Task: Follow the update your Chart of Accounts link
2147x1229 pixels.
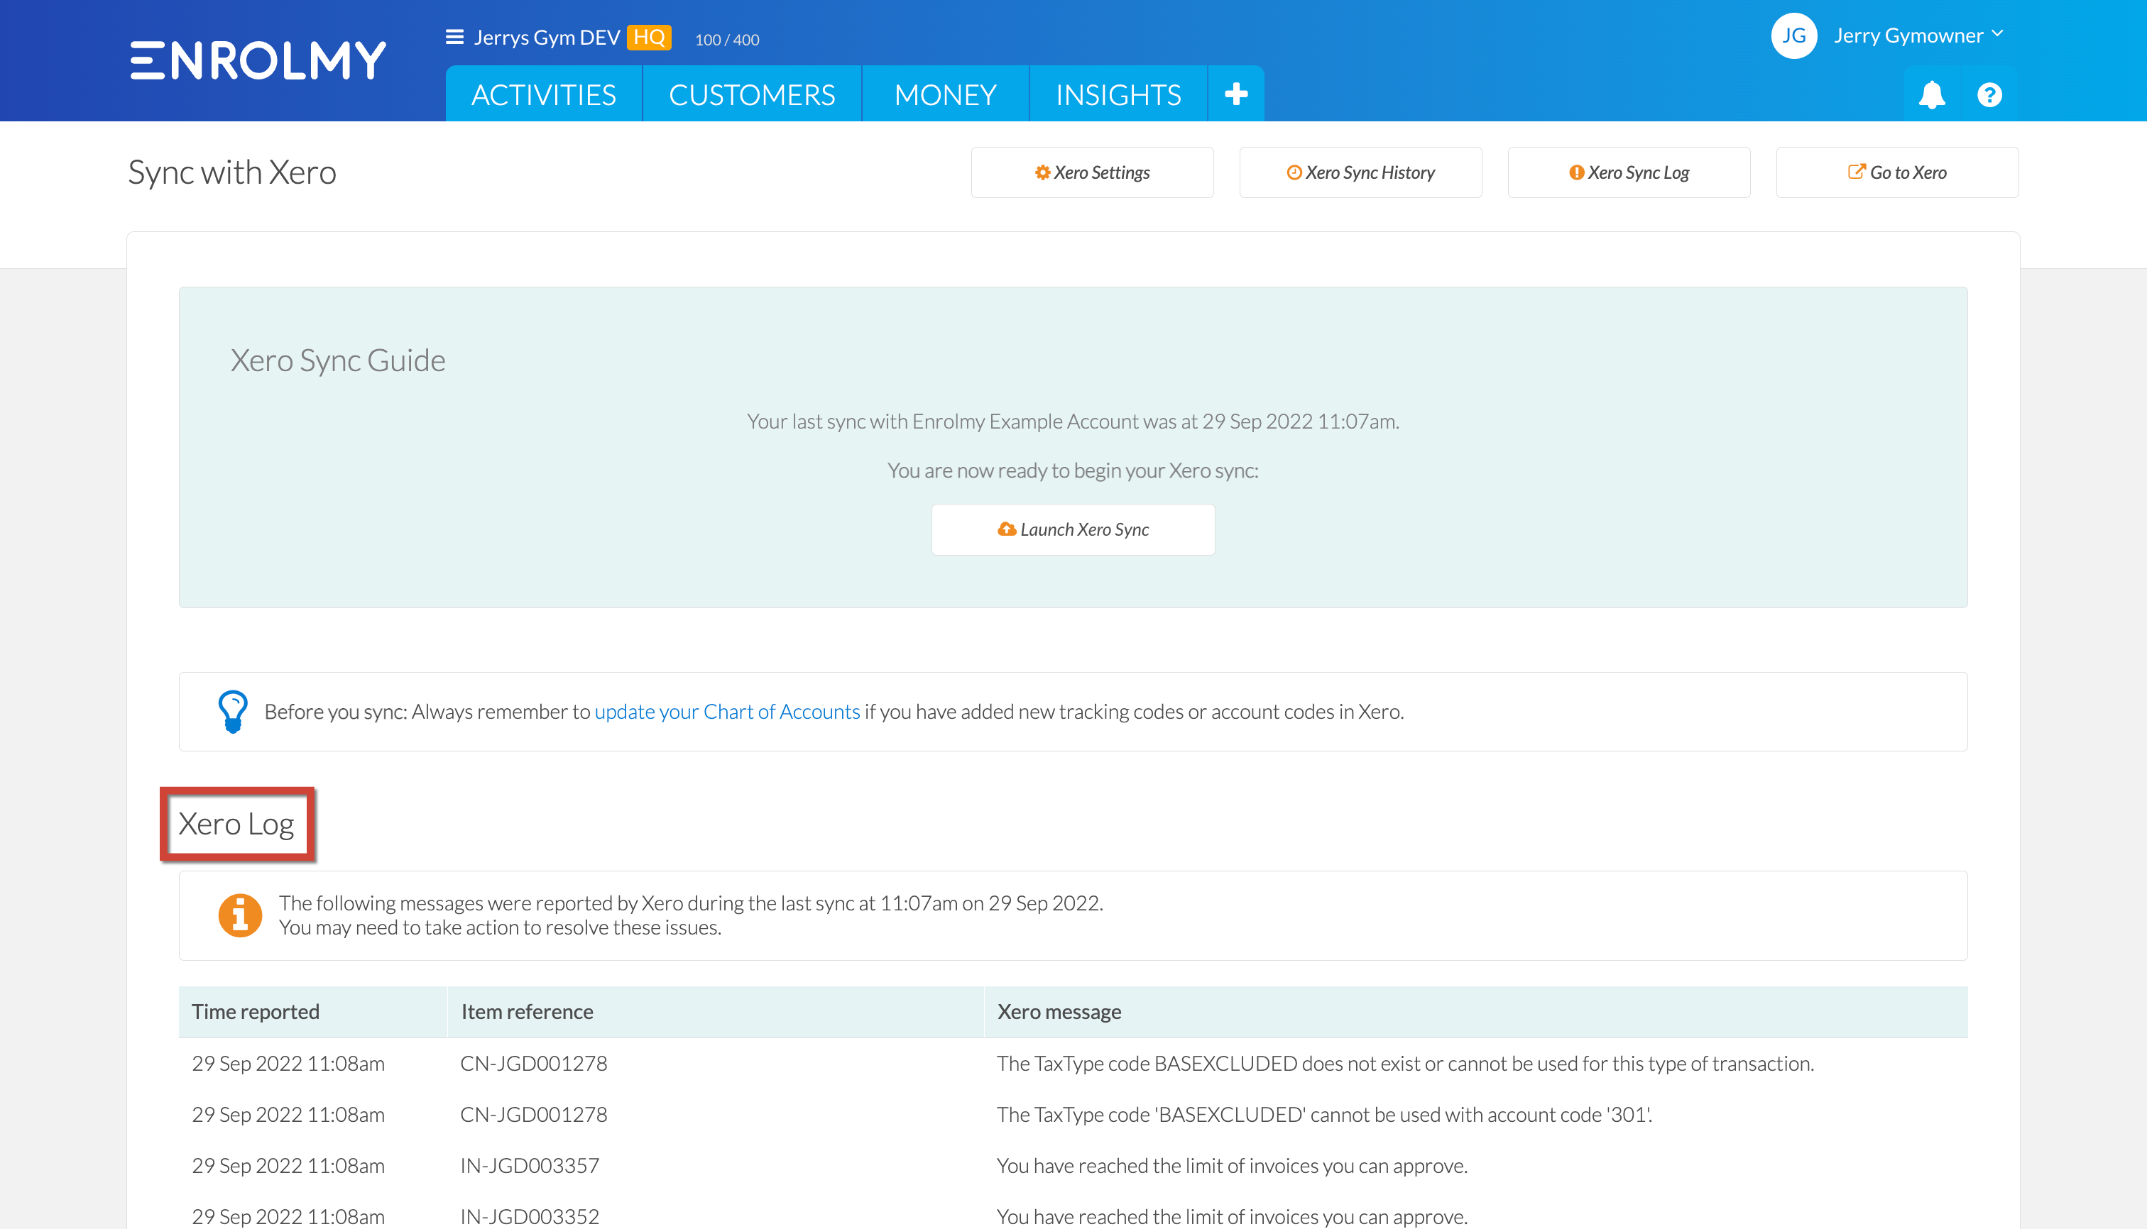Action: tap(726, 712)
